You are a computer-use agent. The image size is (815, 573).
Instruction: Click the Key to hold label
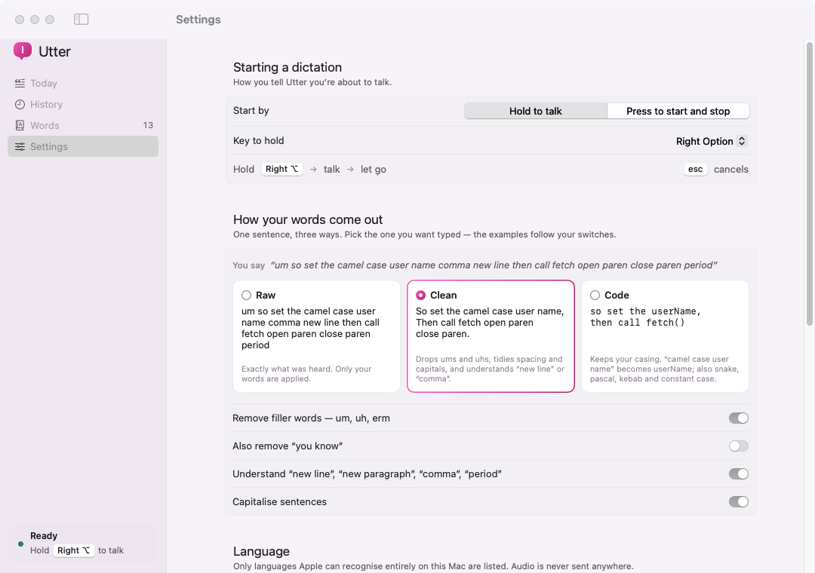click(x=258, y=141)
